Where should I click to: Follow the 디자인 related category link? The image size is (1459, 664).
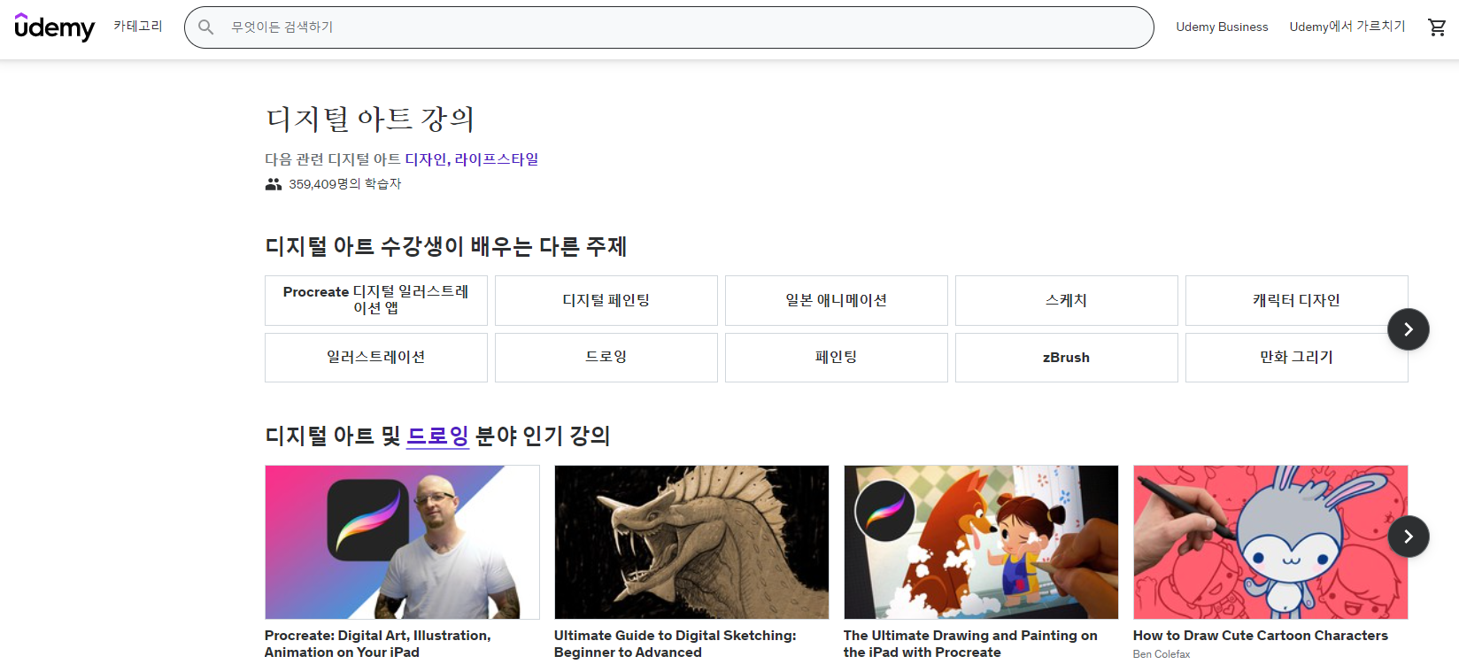(x=426, y=159)
